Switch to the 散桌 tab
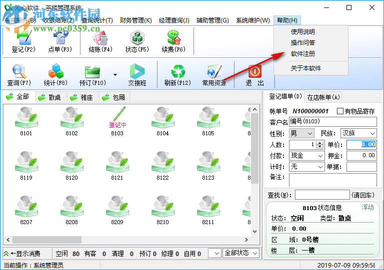 point(51,97)
